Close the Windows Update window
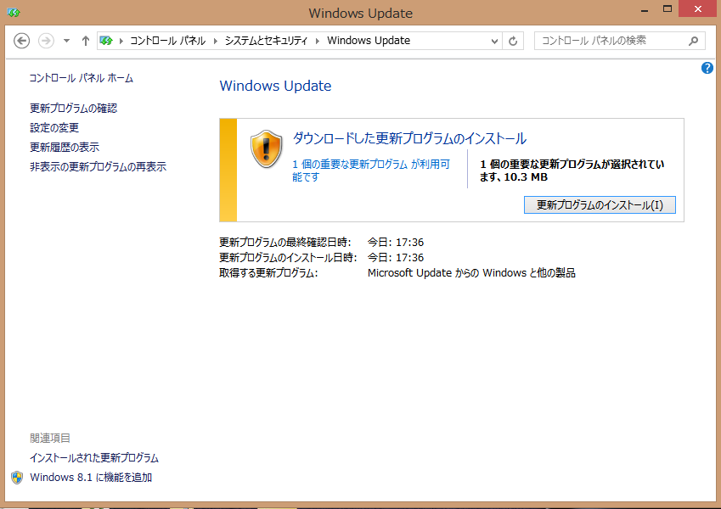The image size is (721, 509). 697,9
